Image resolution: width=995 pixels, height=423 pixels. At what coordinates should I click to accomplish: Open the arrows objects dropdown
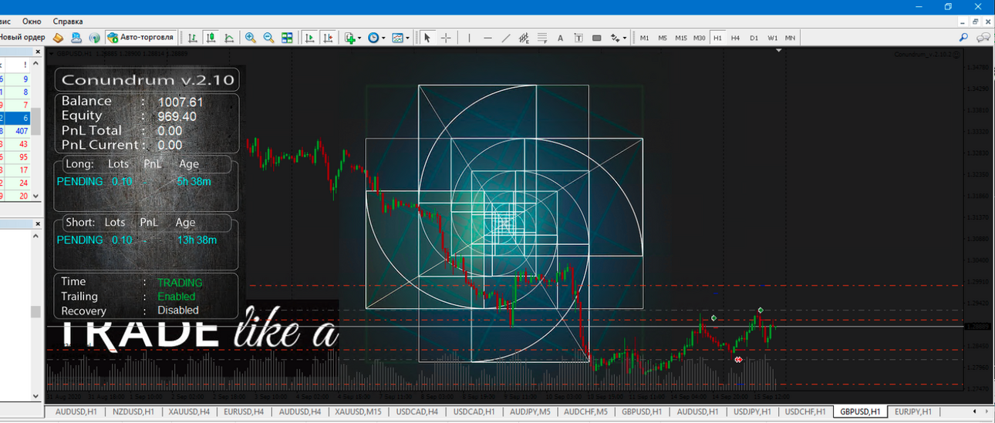619,37
